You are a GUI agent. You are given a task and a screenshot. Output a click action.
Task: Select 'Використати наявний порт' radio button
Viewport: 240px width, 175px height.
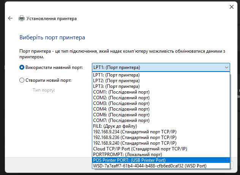tap(22, 67)
